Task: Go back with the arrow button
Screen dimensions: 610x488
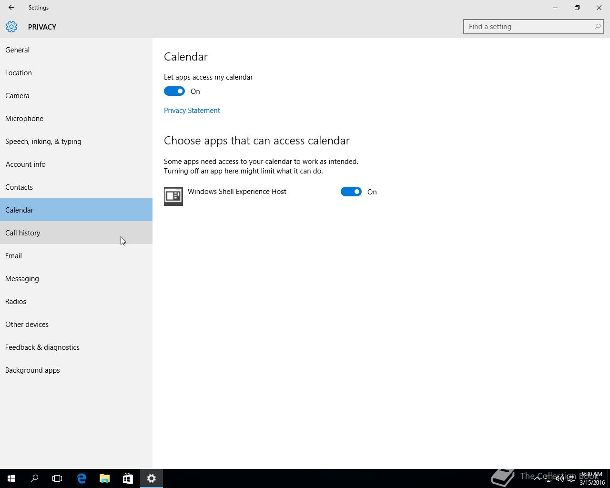Action: click(x=11, y=8)
